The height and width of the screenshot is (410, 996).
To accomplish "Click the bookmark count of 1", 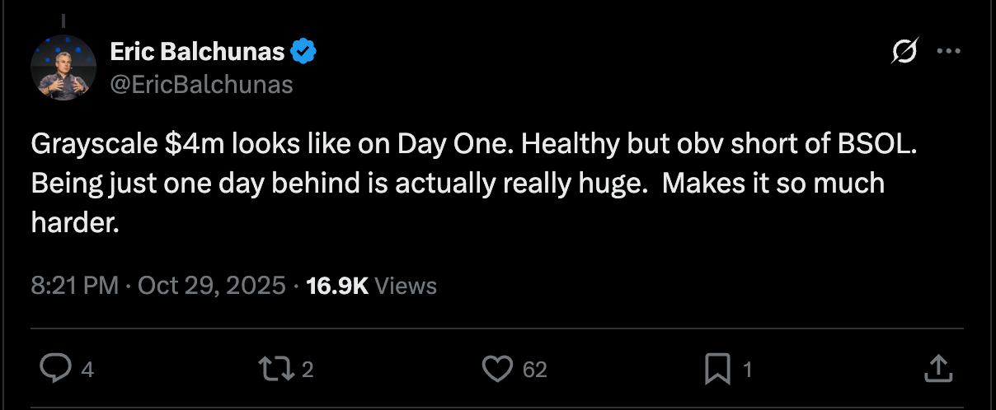I will tap(748, 370).
